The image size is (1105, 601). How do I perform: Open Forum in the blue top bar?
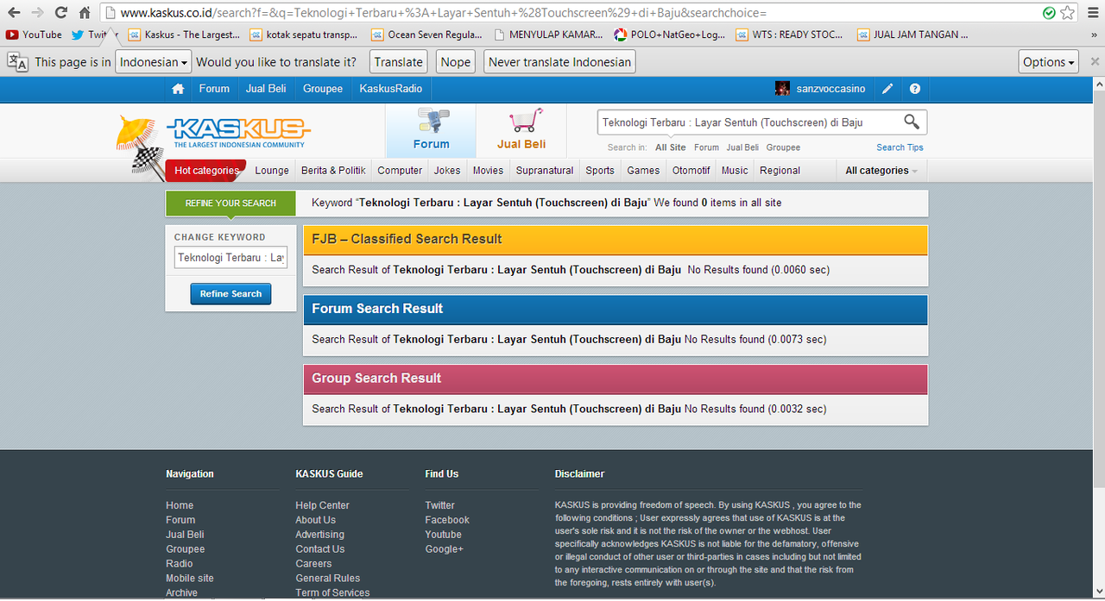(x=214, y=89)
